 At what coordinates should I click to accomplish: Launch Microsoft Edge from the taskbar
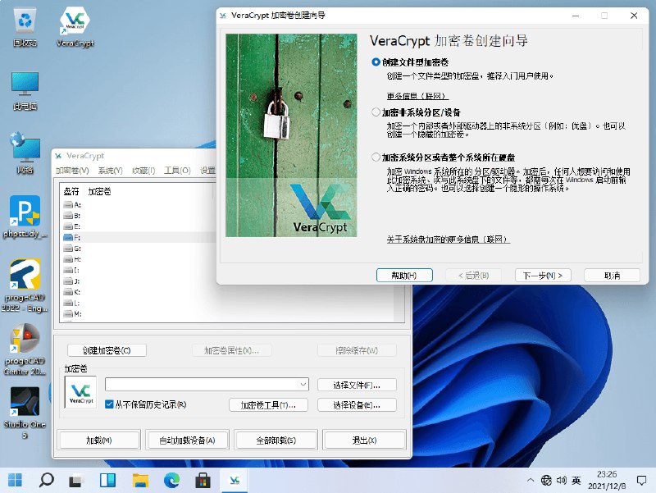tap(171, 480)
